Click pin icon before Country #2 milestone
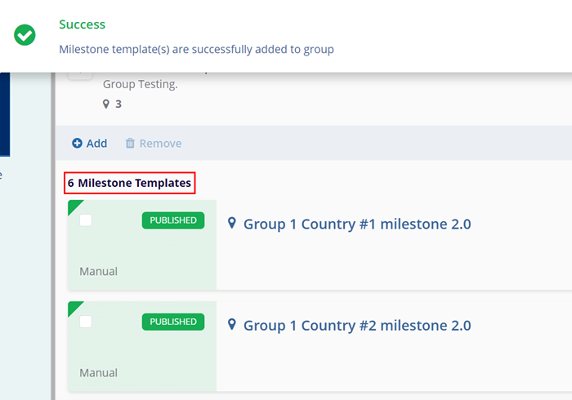Viewport: 572px width, 400px height. (x=232, y=325)
